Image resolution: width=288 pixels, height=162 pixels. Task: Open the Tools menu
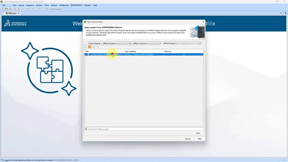47,5
